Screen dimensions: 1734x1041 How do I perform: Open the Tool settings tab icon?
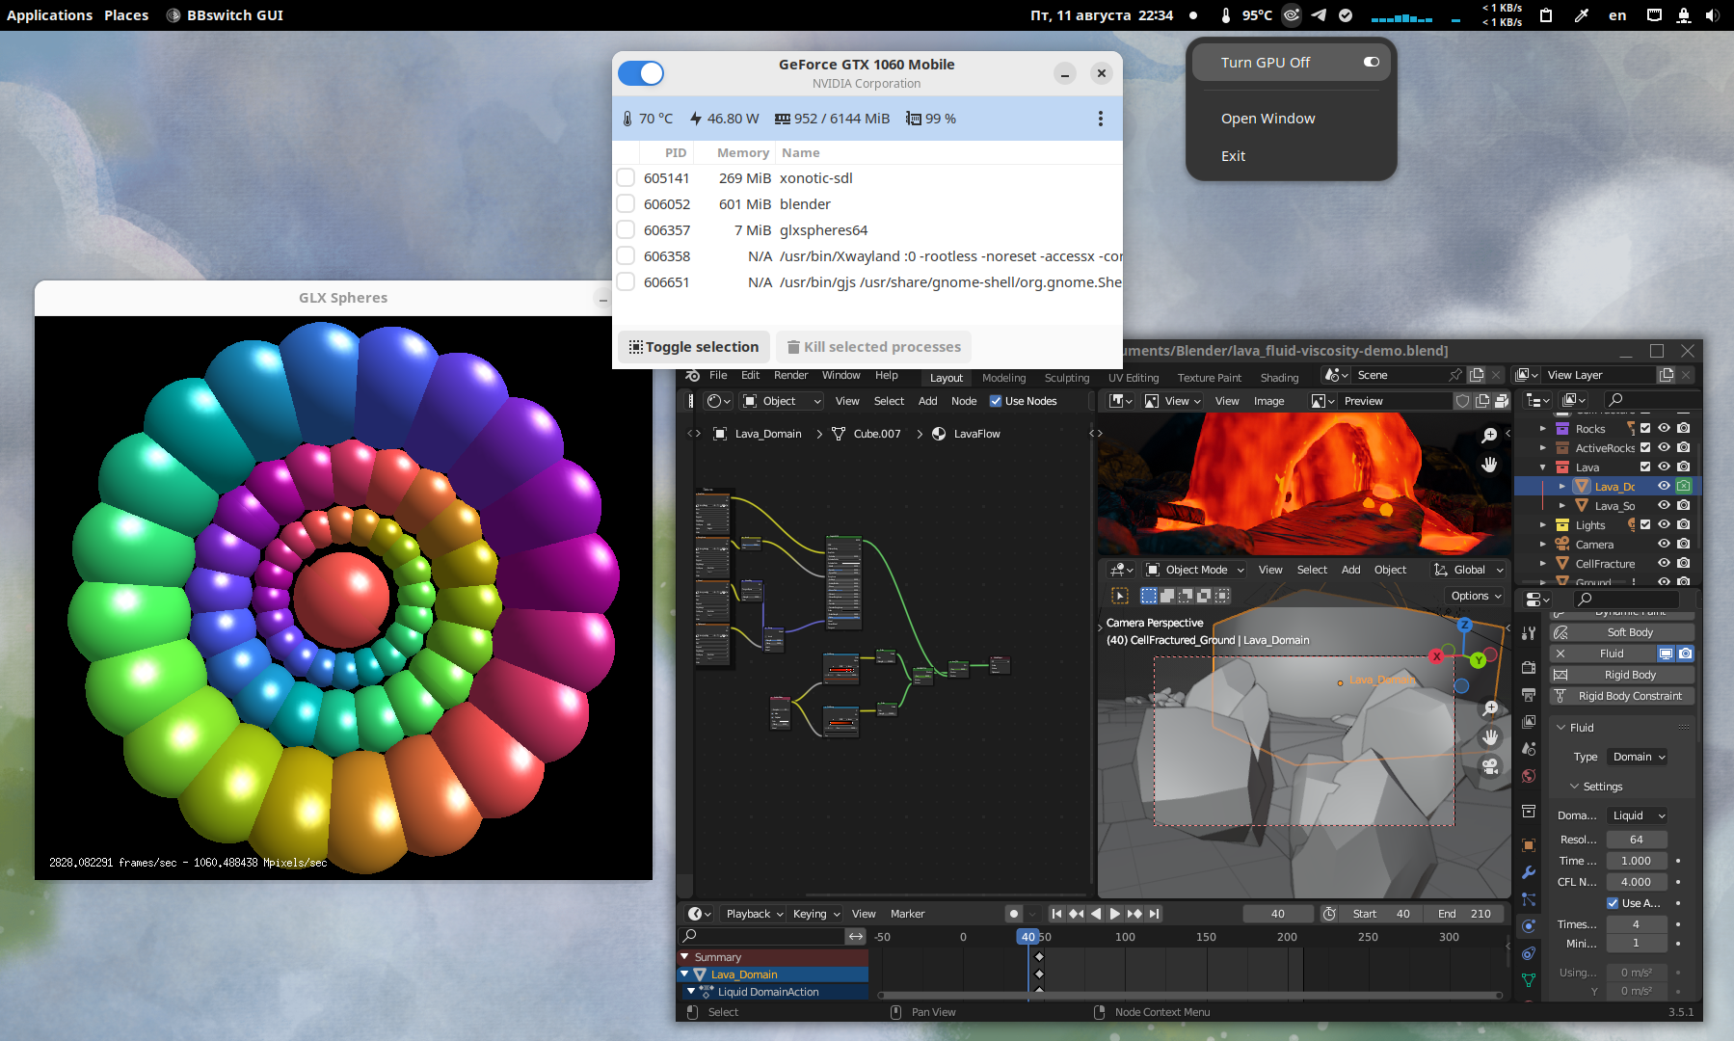click(x=1529, y=633)
